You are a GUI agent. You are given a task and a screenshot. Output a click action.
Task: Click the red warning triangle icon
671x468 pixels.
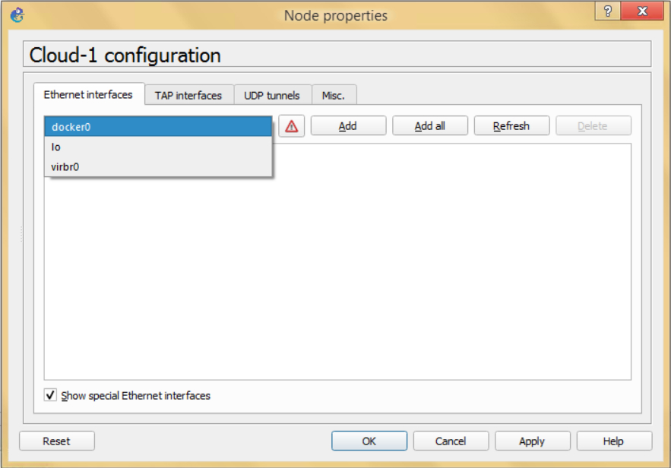[291, 125]
